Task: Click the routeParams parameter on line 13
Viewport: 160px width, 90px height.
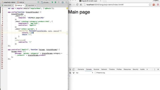Action: [41, 31]
